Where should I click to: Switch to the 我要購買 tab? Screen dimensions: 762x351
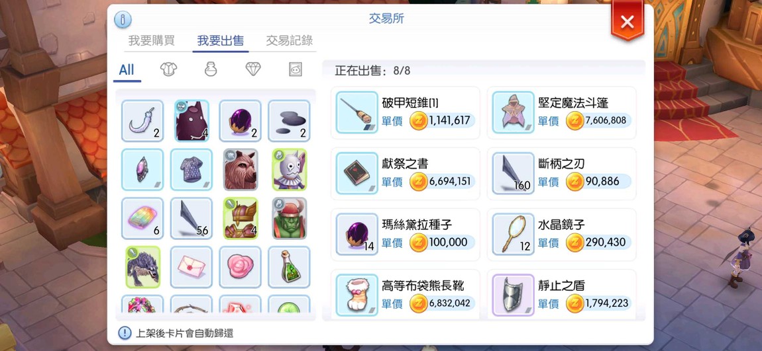151,41
